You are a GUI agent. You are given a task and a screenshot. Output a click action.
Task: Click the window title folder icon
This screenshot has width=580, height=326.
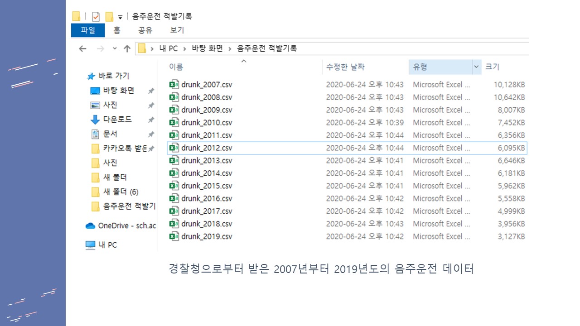(x=76, y=17)
